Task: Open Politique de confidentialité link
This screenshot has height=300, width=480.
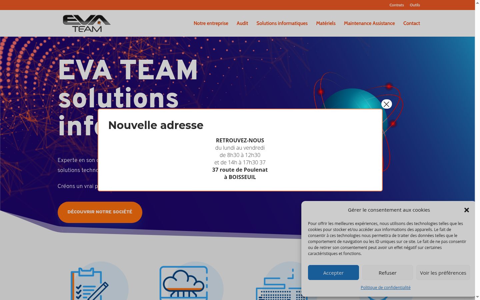Action: [386, 287]
